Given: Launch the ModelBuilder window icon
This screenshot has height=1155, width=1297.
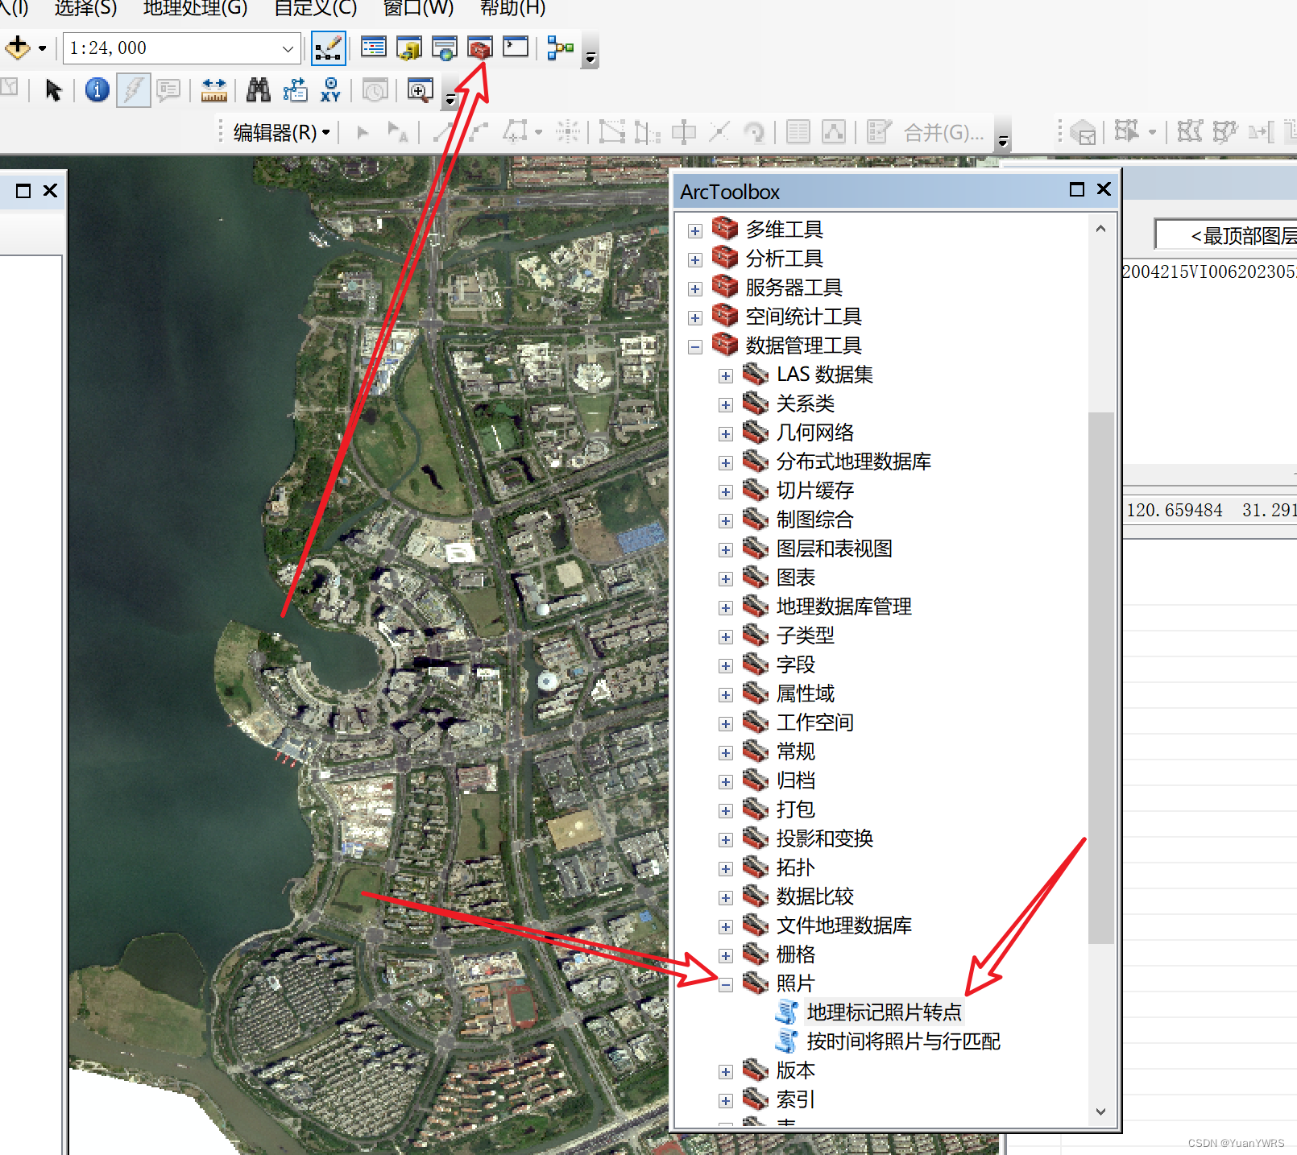Looking at the screenshot, I should 561,48.
